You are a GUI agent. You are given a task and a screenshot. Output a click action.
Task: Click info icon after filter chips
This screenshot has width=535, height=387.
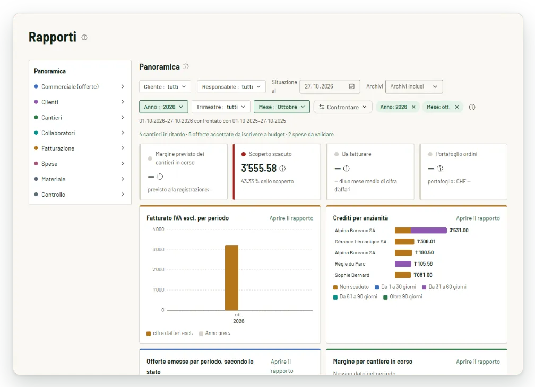pyautogui.click(x=472, y=107)
